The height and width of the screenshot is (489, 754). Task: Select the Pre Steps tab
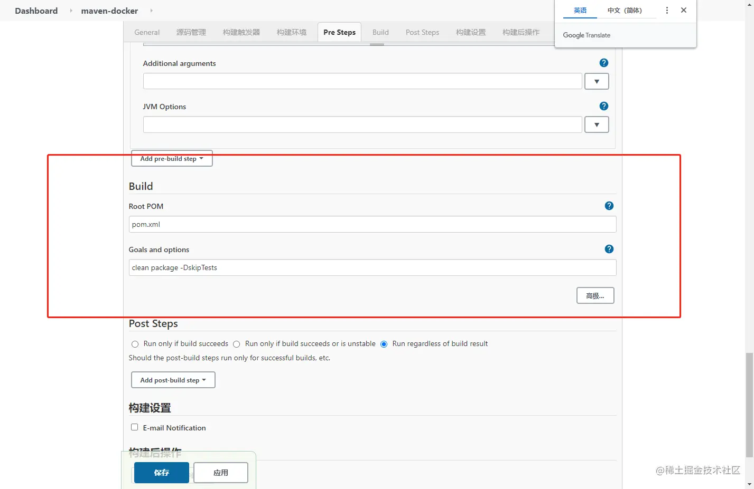pyautogui.click(x=339, y=32)
